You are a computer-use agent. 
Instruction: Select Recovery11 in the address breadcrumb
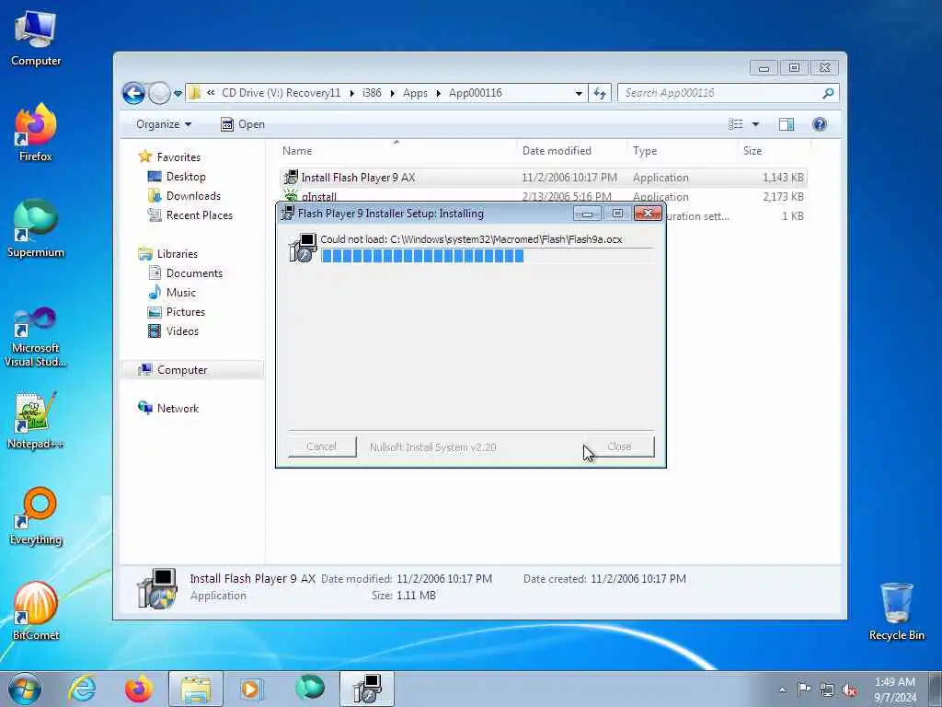click(281, 93)
